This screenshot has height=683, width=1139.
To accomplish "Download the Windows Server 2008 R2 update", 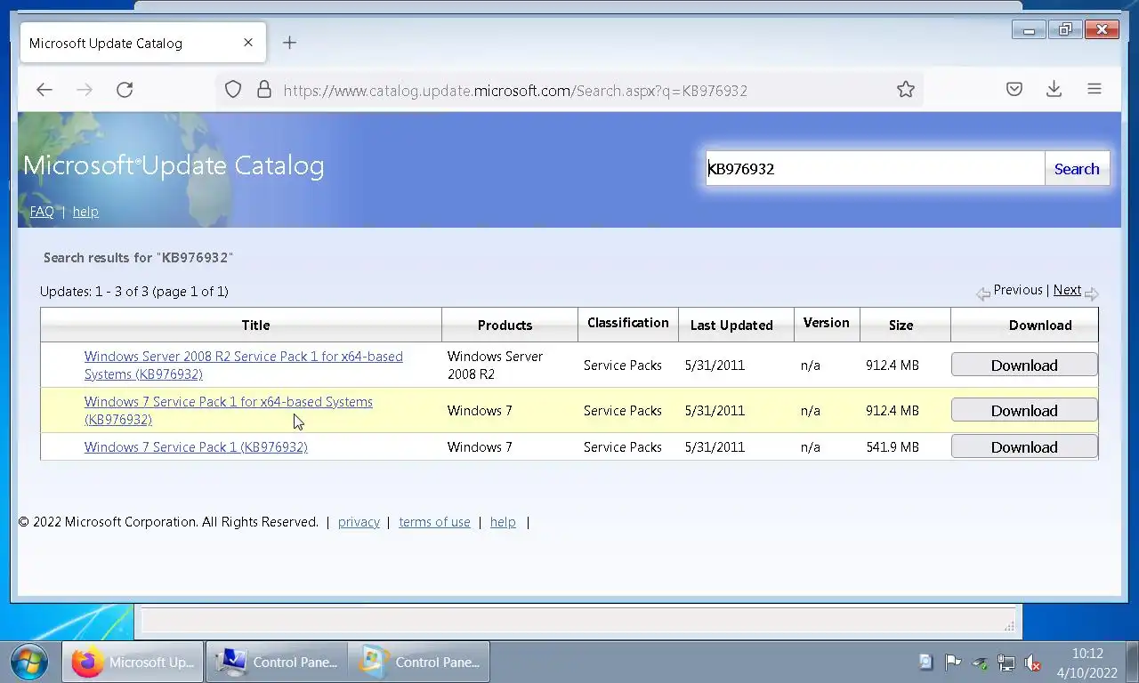I will click(1024, 365).
